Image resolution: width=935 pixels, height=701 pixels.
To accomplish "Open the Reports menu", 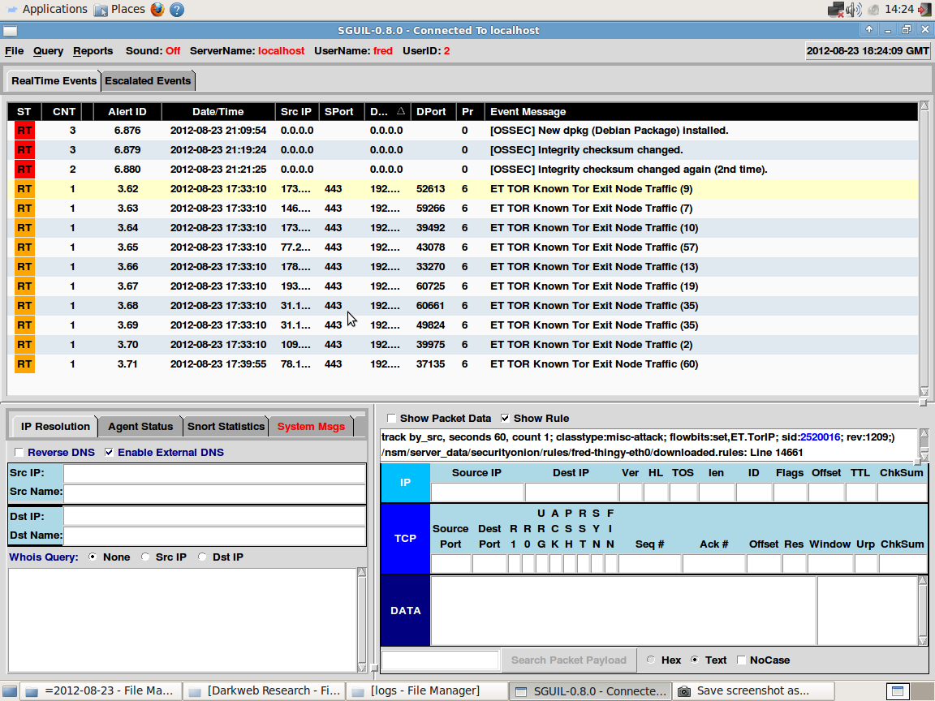I will click(x=93, y=50).
